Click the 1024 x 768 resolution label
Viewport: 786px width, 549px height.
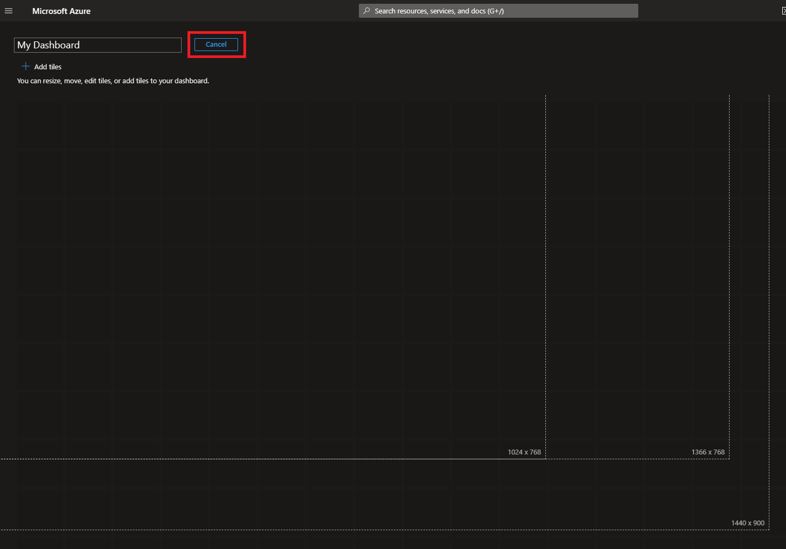(x=524, y=452)
